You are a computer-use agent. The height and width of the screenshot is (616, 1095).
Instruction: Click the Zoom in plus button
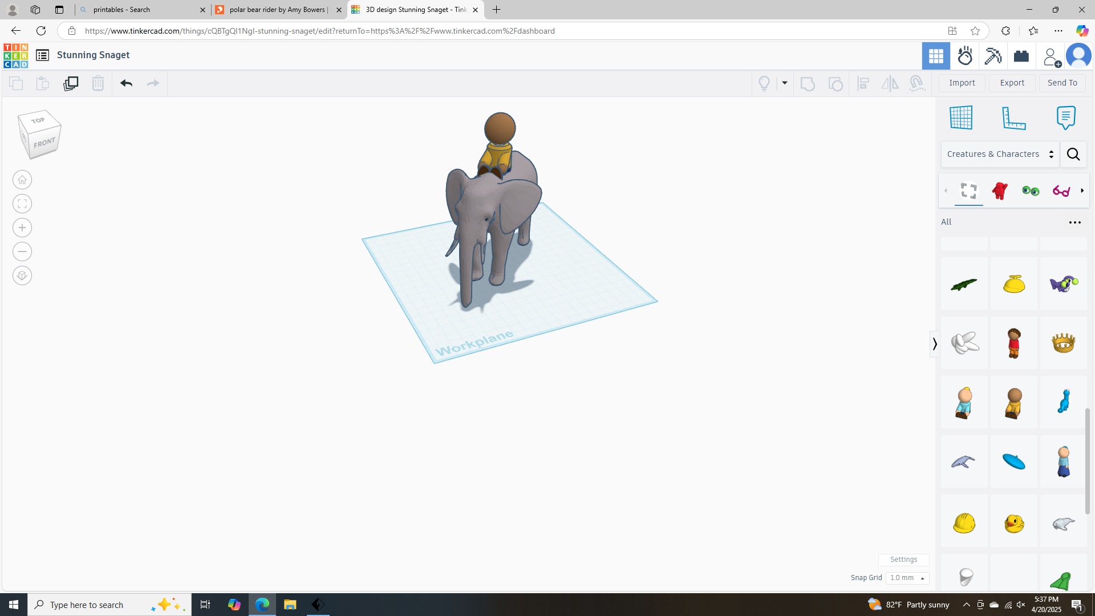tap(22, 228)
